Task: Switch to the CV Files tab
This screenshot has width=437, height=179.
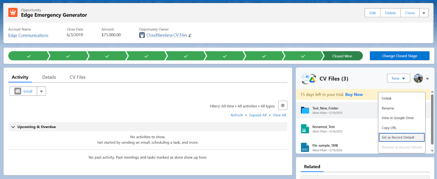Action: (x=78, y=77)
